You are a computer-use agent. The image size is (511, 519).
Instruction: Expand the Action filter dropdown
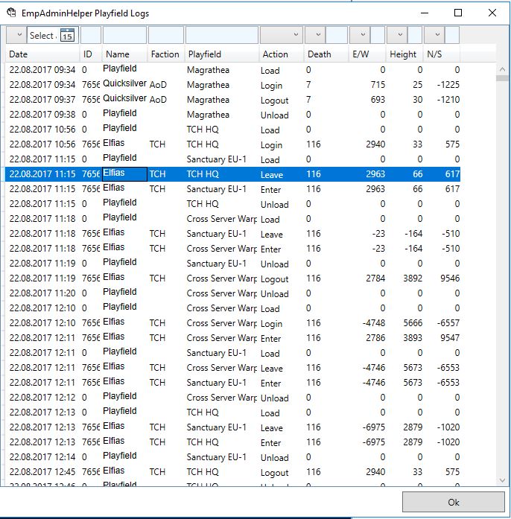pyautogui.click(x=282, y=35)
